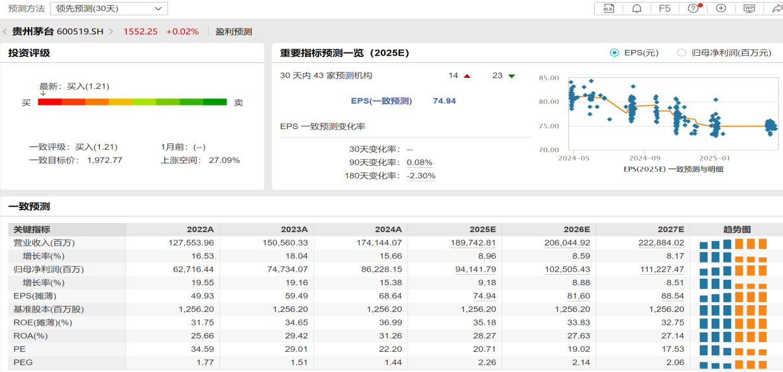Open the 预测方法 领先预测(30天) dropdown
This screenshot has height=372, width=783.
[x=109, y=8]
